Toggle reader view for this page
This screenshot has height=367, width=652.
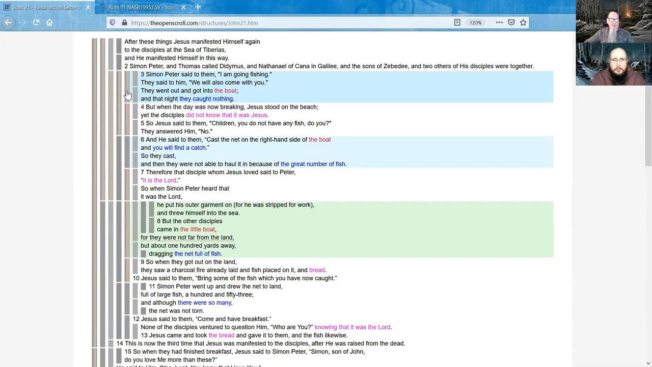click(457, 22)
